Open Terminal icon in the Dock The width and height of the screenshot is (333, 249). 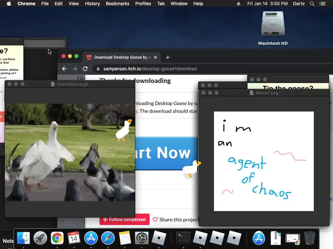click(183, 238)
